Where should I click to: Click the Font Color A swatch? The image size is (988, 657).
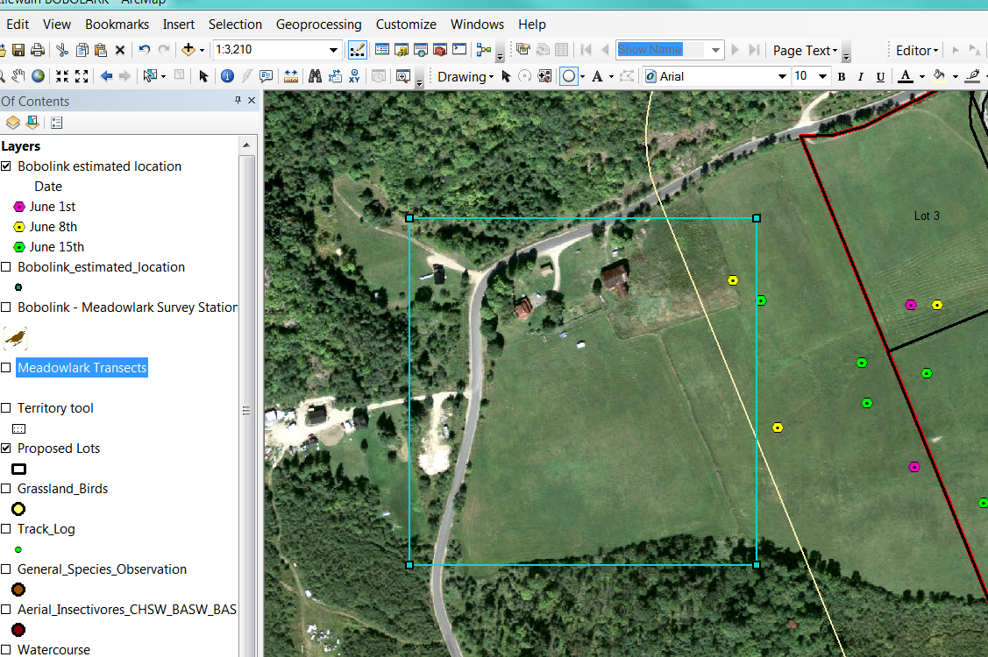(906, 77)
